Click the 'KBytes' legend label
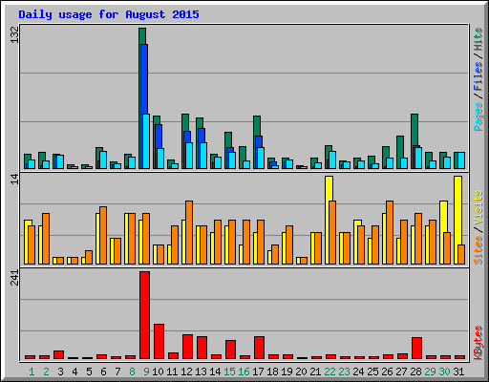489x382 pixels. [x=478, y=343]
